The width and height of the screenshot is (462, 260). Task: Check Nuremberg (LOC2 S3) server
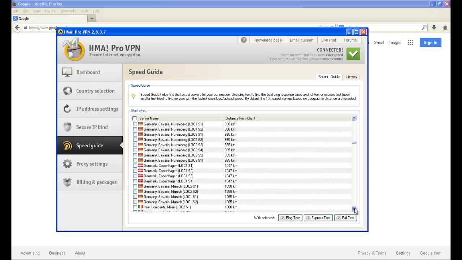(135, 145)
